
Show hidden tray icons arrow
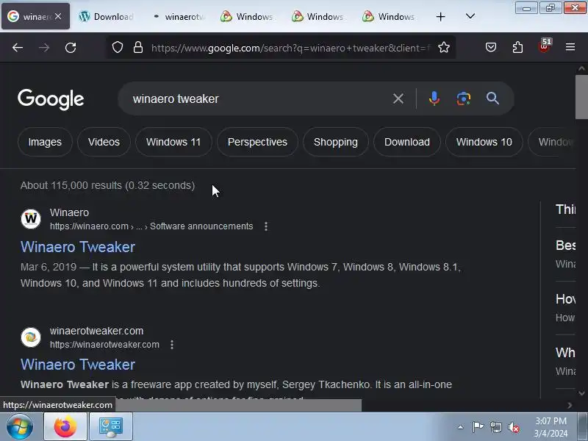click(461, 427)
